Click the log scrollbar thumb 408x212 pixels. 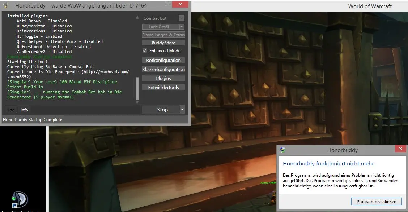(137, 88)
